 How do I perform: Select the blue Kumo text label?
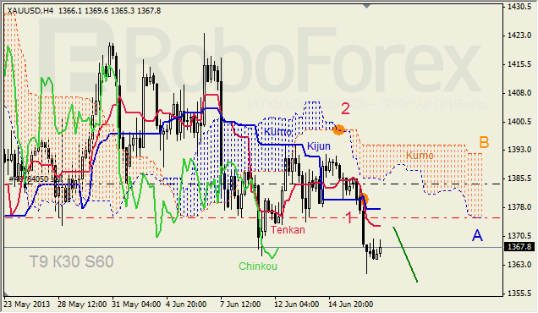(278, 132)
